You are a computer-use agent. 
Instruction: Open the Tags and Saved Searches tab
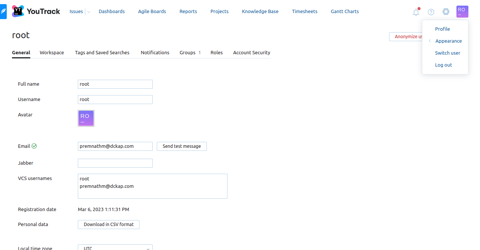[102, 52]
